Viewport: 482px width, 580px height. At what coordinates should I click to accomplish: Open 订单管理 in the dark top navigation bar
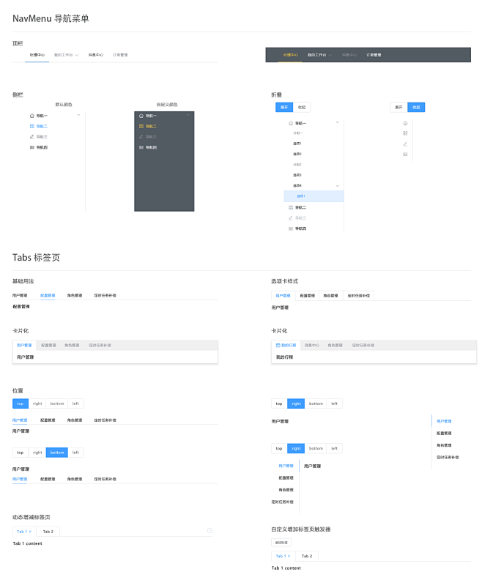click(x=374, y=55)
